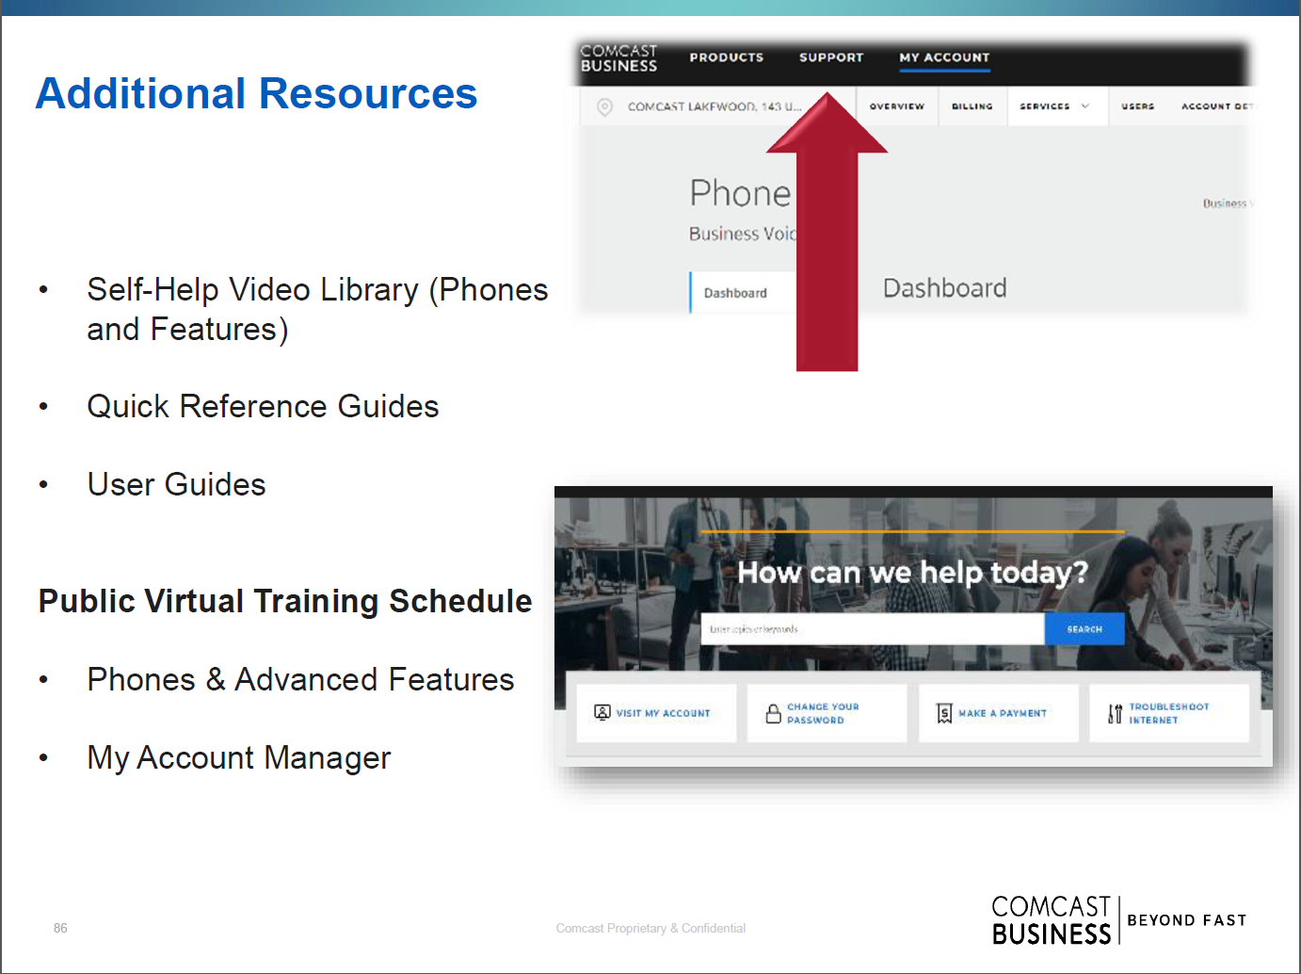Click the large Dashboard heading
This screenshot has width=1301, height=974.
pyautogui.click(x=944, y=288)
